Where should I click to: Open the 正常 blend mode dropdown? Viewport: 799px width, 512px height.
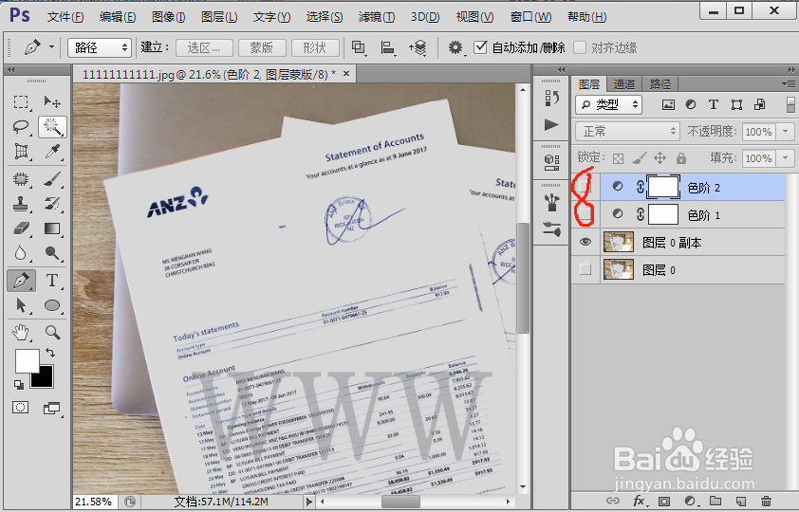[628, 131]
